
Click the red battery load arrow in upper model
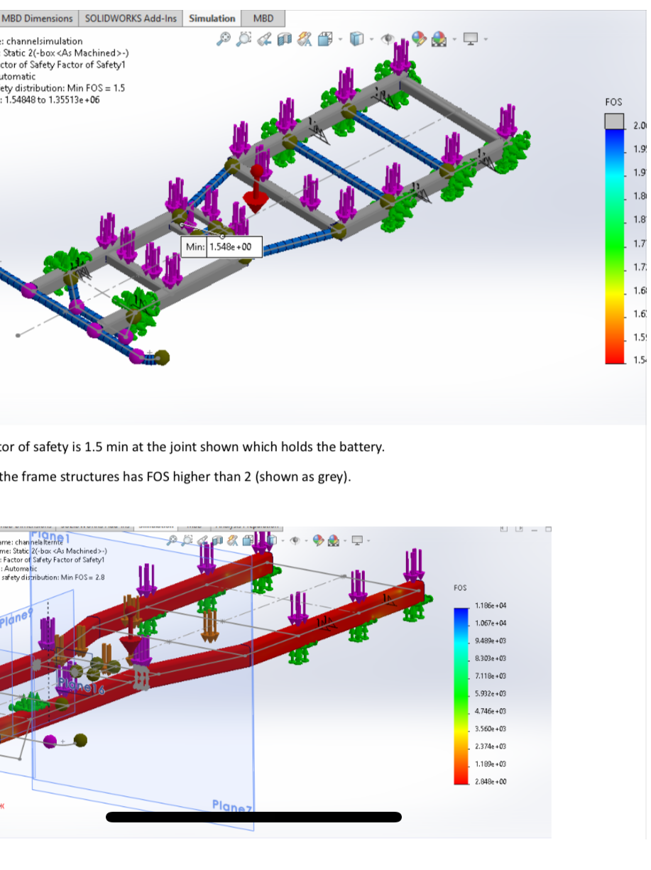(x=256, y=190)
